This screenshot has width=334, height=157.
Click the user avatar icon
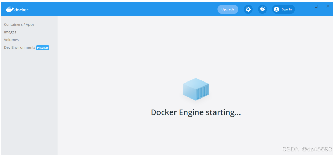click(276, 9)
